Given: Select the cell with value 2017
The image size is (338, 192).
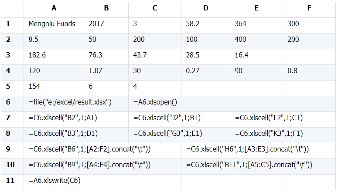Looking at the screenshot, I should [x=96, y=24].
